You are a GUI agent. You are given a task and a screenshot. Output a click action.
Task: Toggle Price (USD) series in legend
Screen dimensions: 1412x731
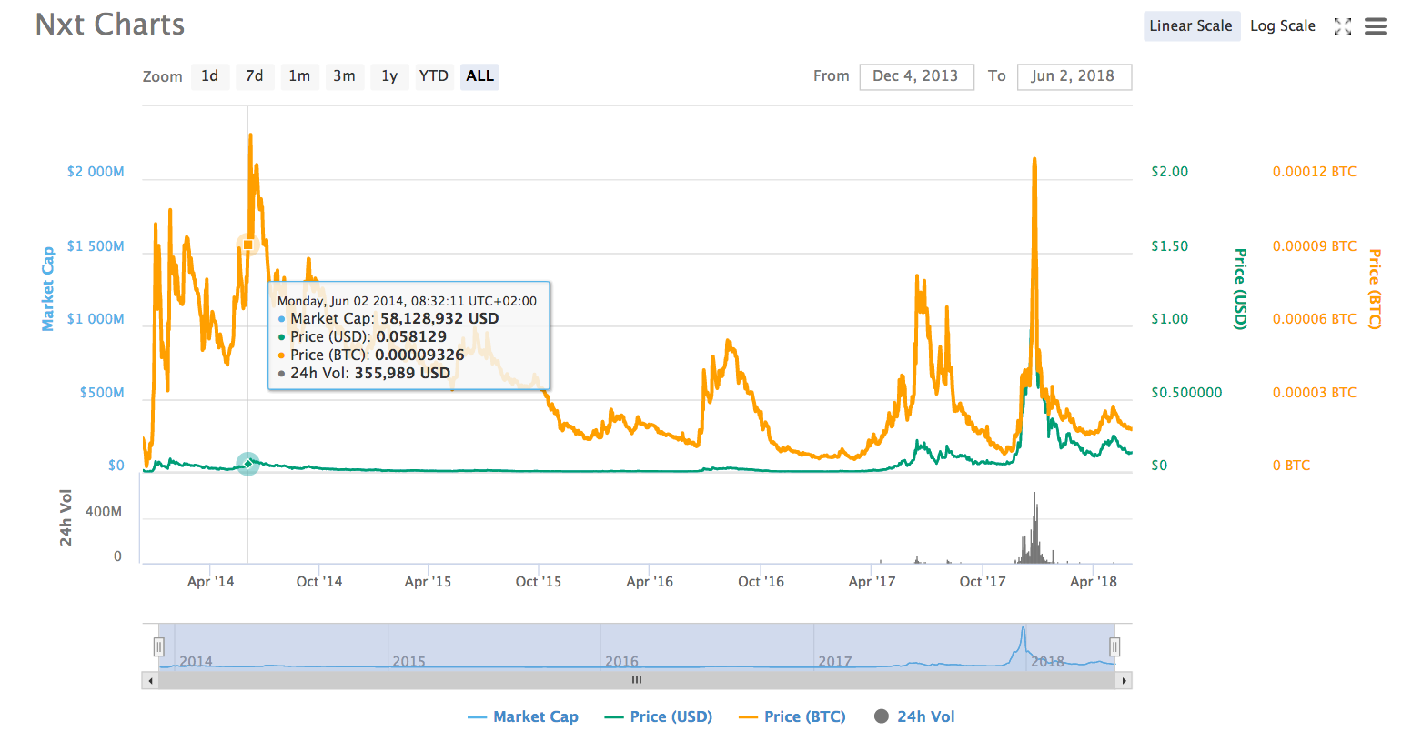[659, 716]
